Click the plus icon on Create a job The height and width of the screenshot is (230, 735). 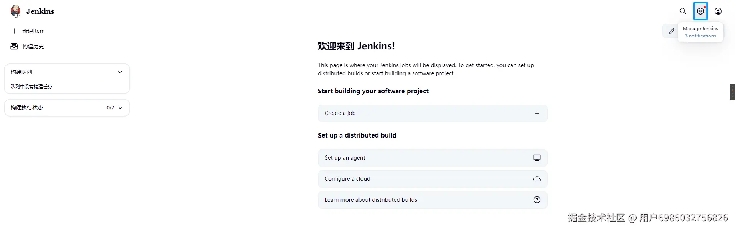[537, 113]
